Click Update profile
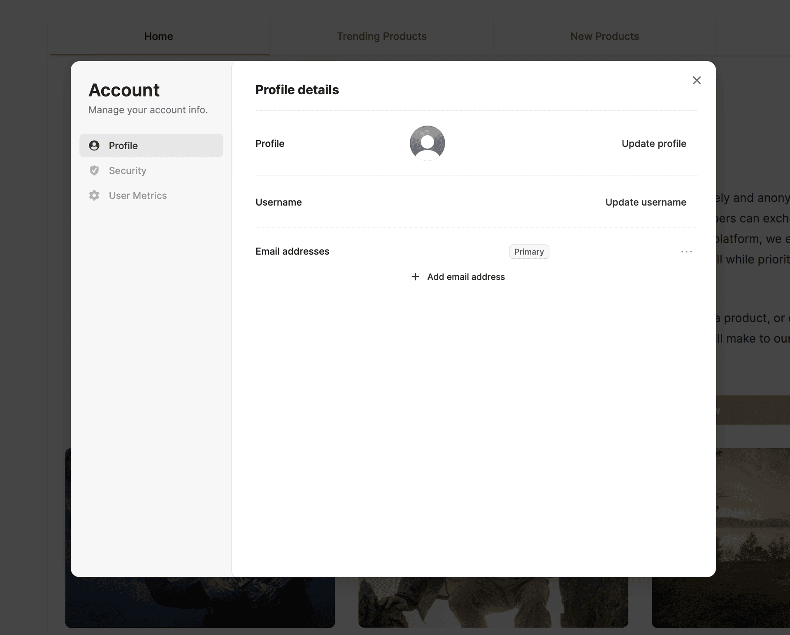790x635 pixels. pos(654,144)
